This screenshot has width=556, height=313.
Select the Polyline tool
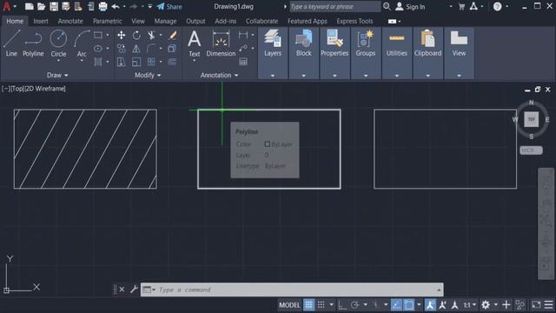pyautogui.click(x=33, y=43)
